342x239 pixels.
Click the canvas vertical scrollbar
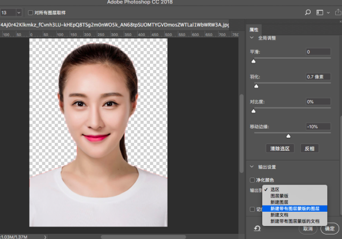pos(242,133)
